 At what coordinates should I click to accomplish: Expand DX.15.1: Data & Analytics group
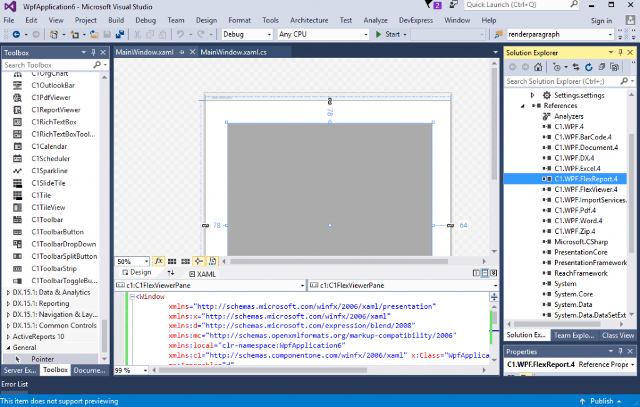coord(7,293)
